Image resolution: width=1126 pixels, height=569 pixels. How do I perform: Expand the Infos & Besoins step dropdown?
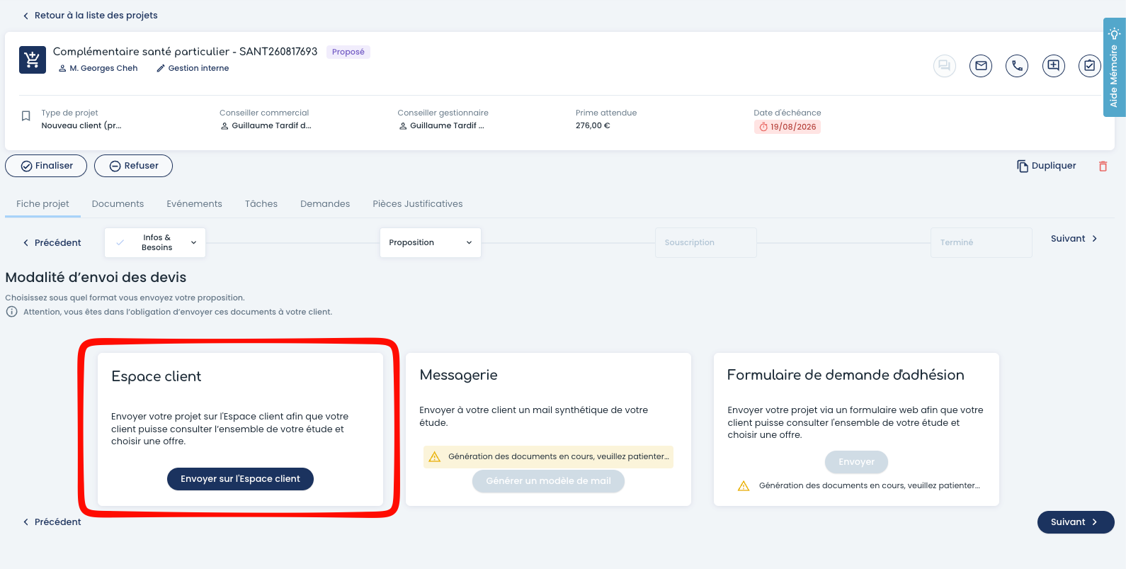pos(193,242)
